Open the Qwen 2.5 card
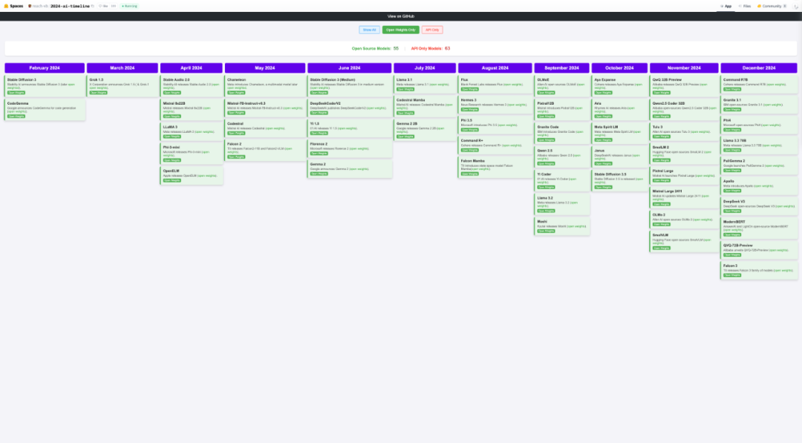 (x=561, y=157)
